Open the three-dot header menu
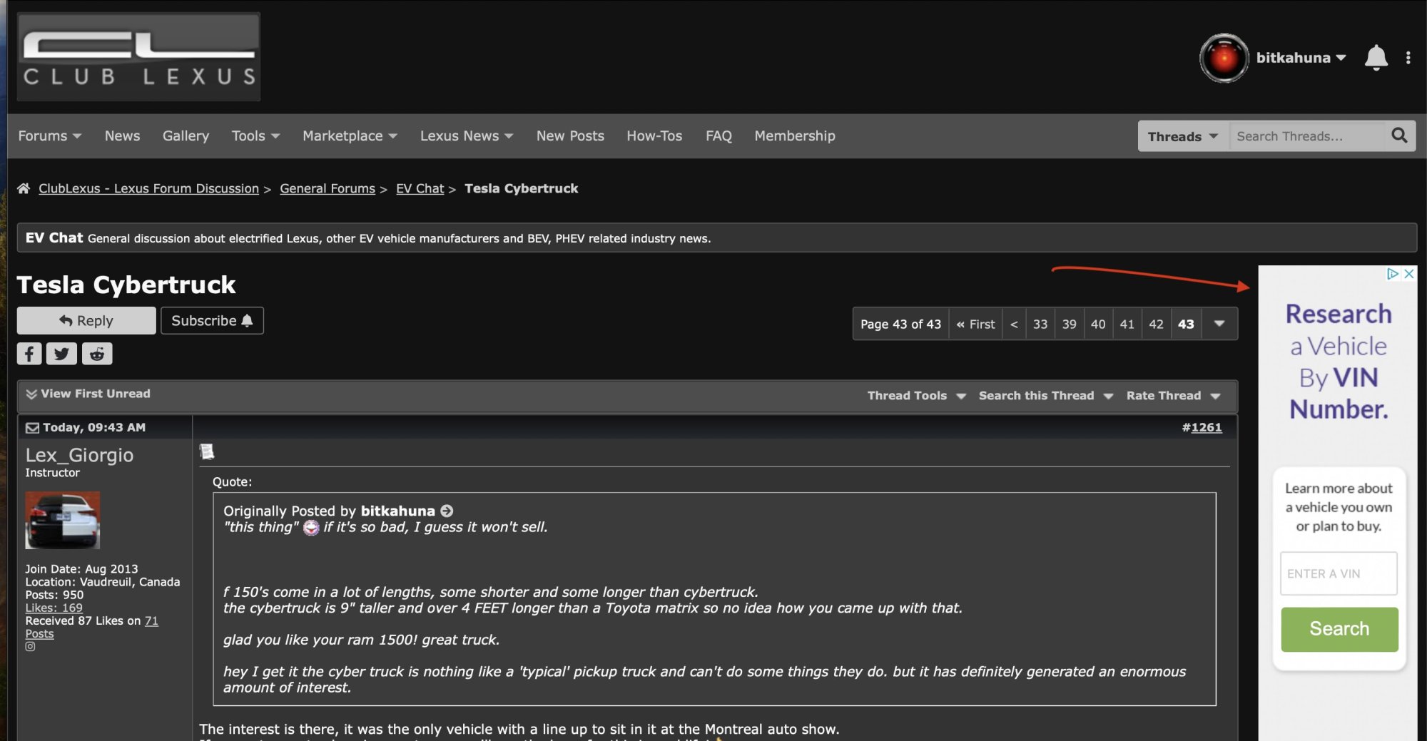 (x=1408, y=58)
